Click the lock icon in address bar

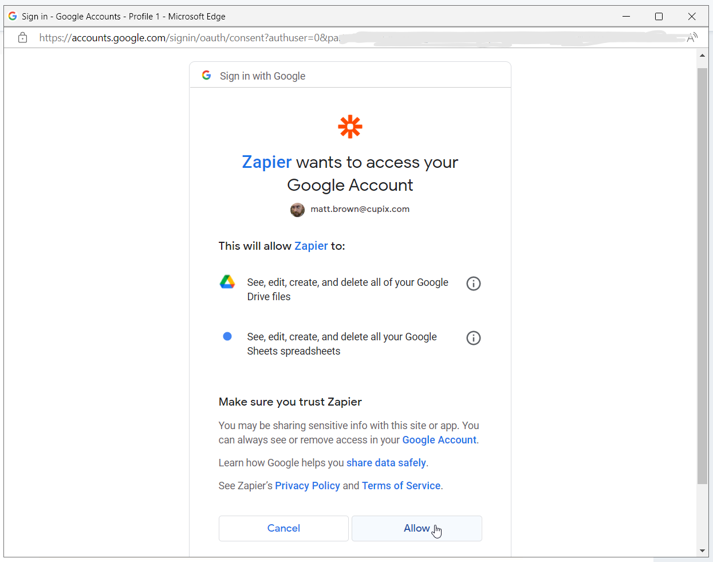pos(23,38)
